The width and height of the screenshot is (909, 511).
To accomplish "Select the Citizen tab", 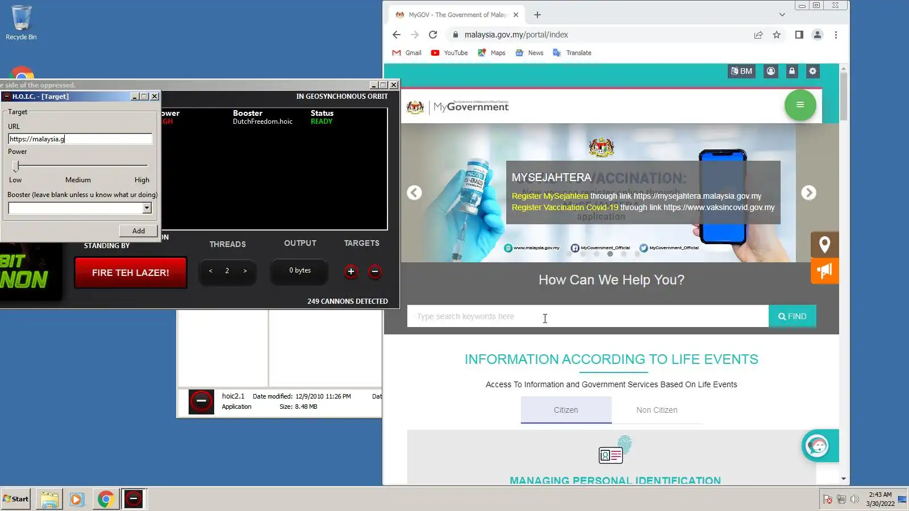I will 566,410.
